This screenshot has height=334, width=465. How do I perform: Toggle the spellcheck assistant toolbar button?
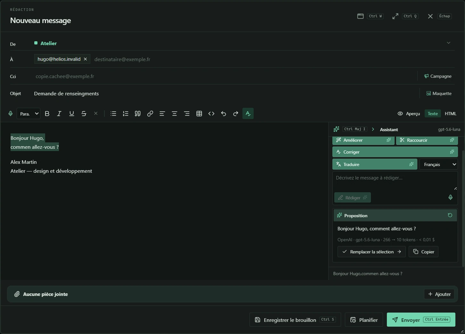coord(248,114)
